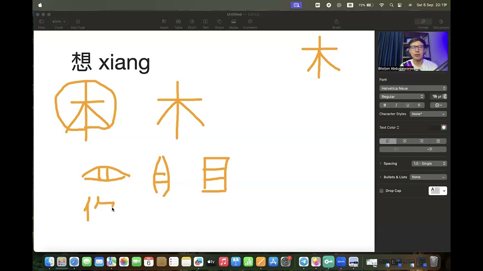
Task: Add a Comment from toolbar
Action: tap(250, 24)
